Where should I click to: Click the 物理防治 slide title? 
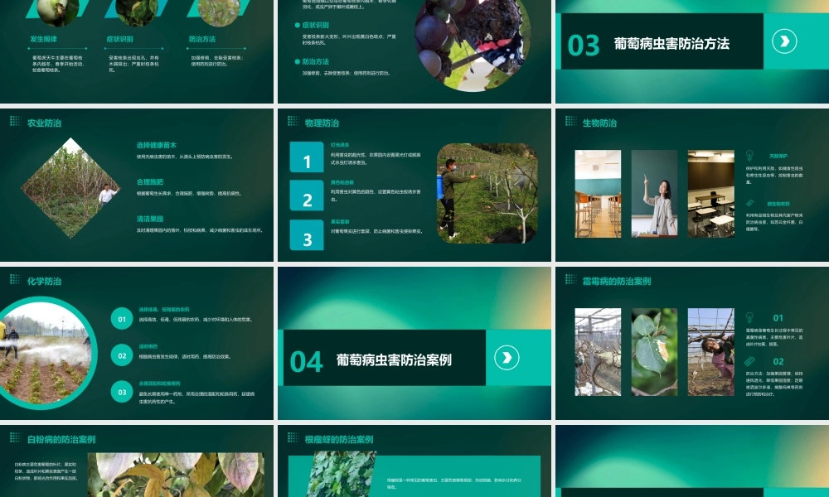click(x=322, y=123)
